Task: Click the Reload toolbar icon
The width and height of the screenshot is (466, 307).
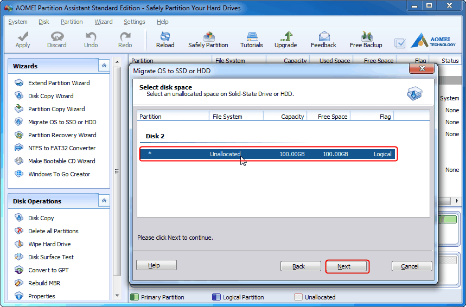Action: coord(165,36)
